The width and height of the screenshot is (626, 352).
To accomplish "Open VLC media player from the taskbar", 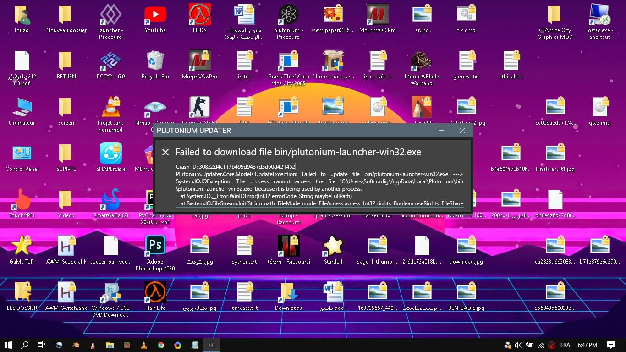I will [144, 345].
